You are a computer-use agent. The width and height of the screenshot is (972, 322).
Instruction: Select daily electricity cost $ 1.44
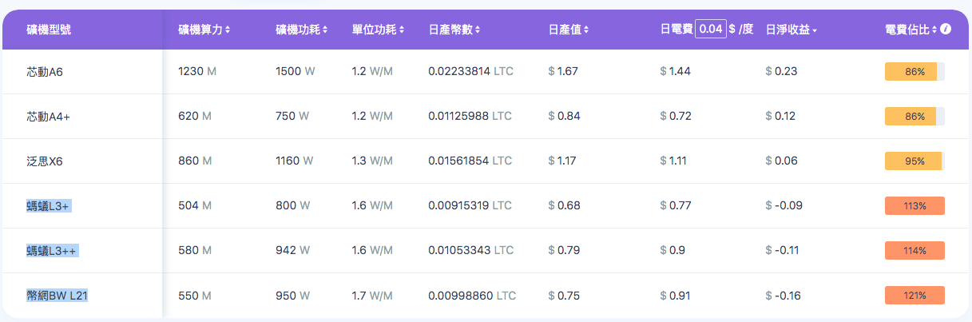676,71
